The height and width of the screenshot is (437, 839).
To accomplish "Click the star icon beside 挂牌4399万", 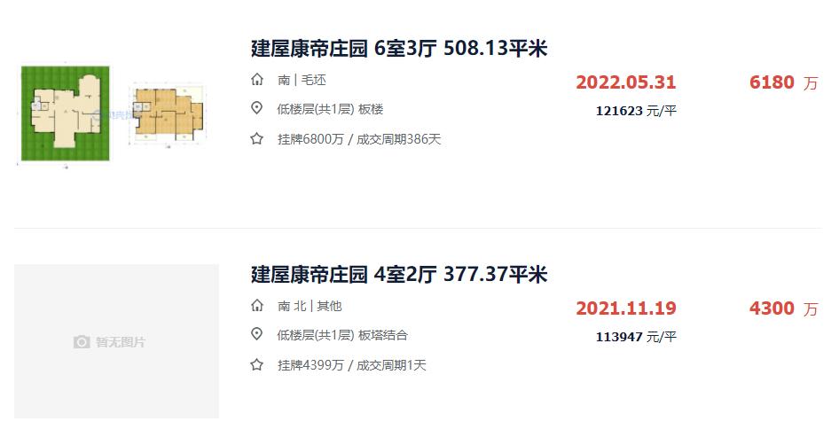I will pos(257,365).
